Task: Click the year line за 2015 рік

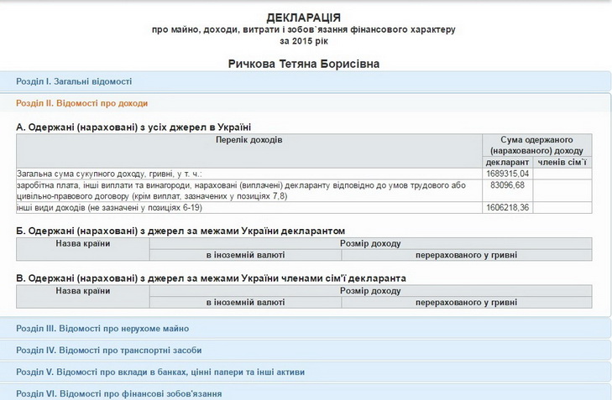Action: 304,41
